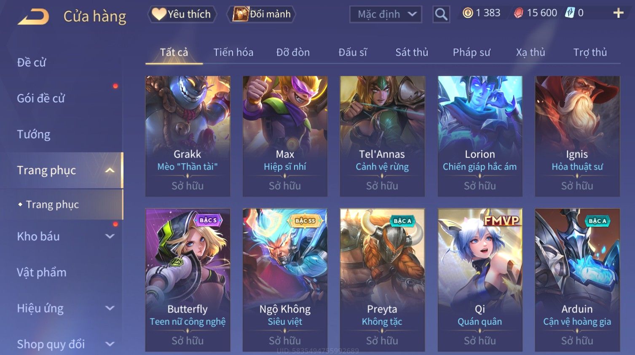635x355 pixels.
Task: Open Tướng in the sidebar
Action: (x=34, y=134)
